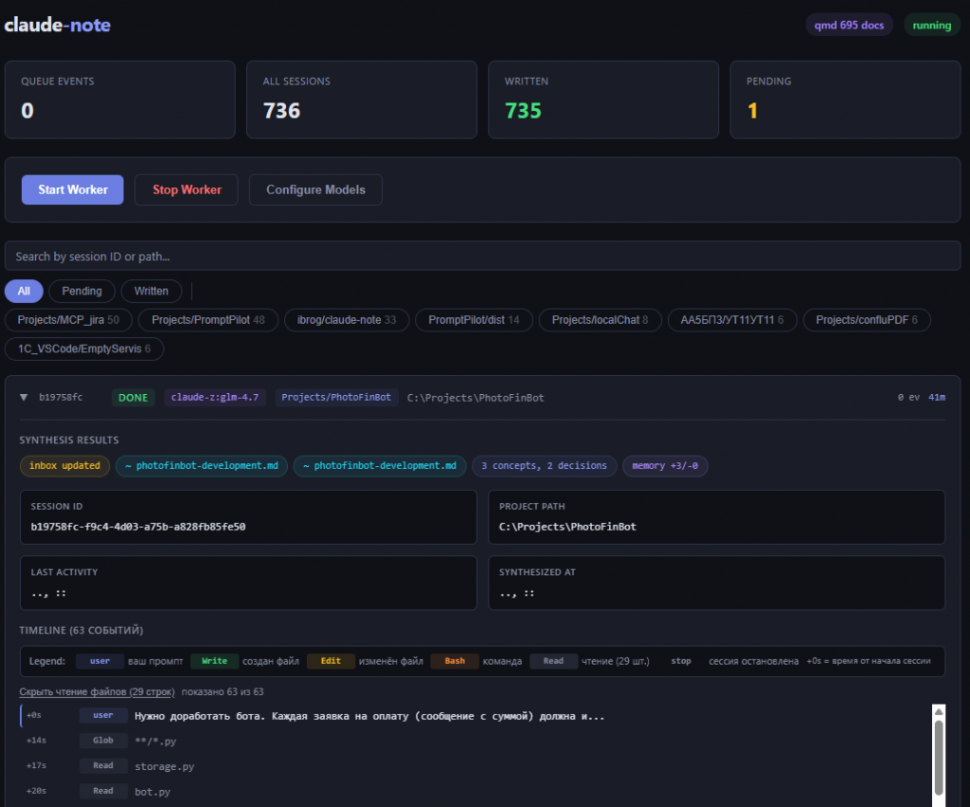Click the user prompt timeline row
The width and height of the screenshot is (970, 807).
pyautogui.click(x=476, y=716)
